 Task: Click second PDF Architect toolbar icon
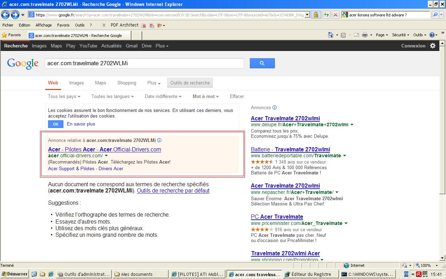152,25
